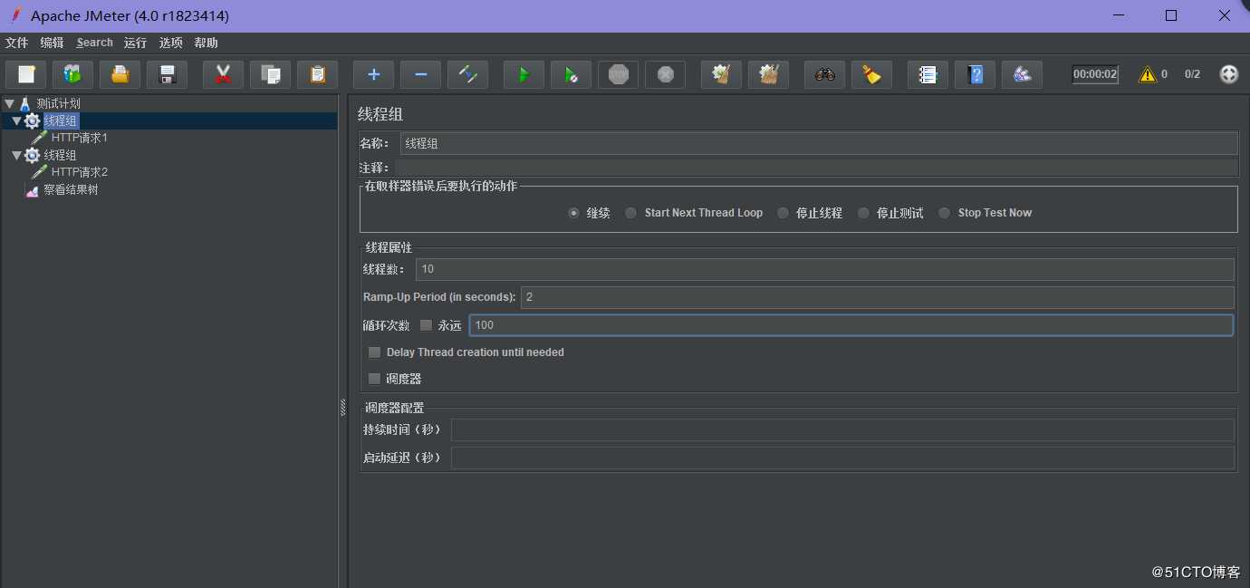Viewport: 1250px width, 588px height.
Task: Open the 帮助 menu
Action: (x=206, y=43)
